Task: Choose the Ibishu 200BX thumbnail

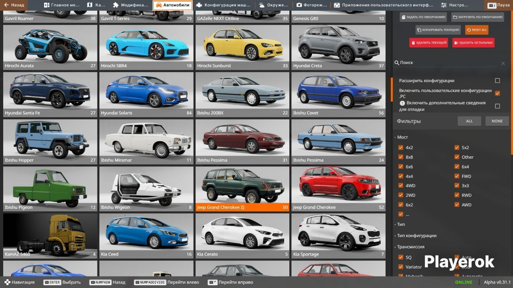Action: [242, 94]
